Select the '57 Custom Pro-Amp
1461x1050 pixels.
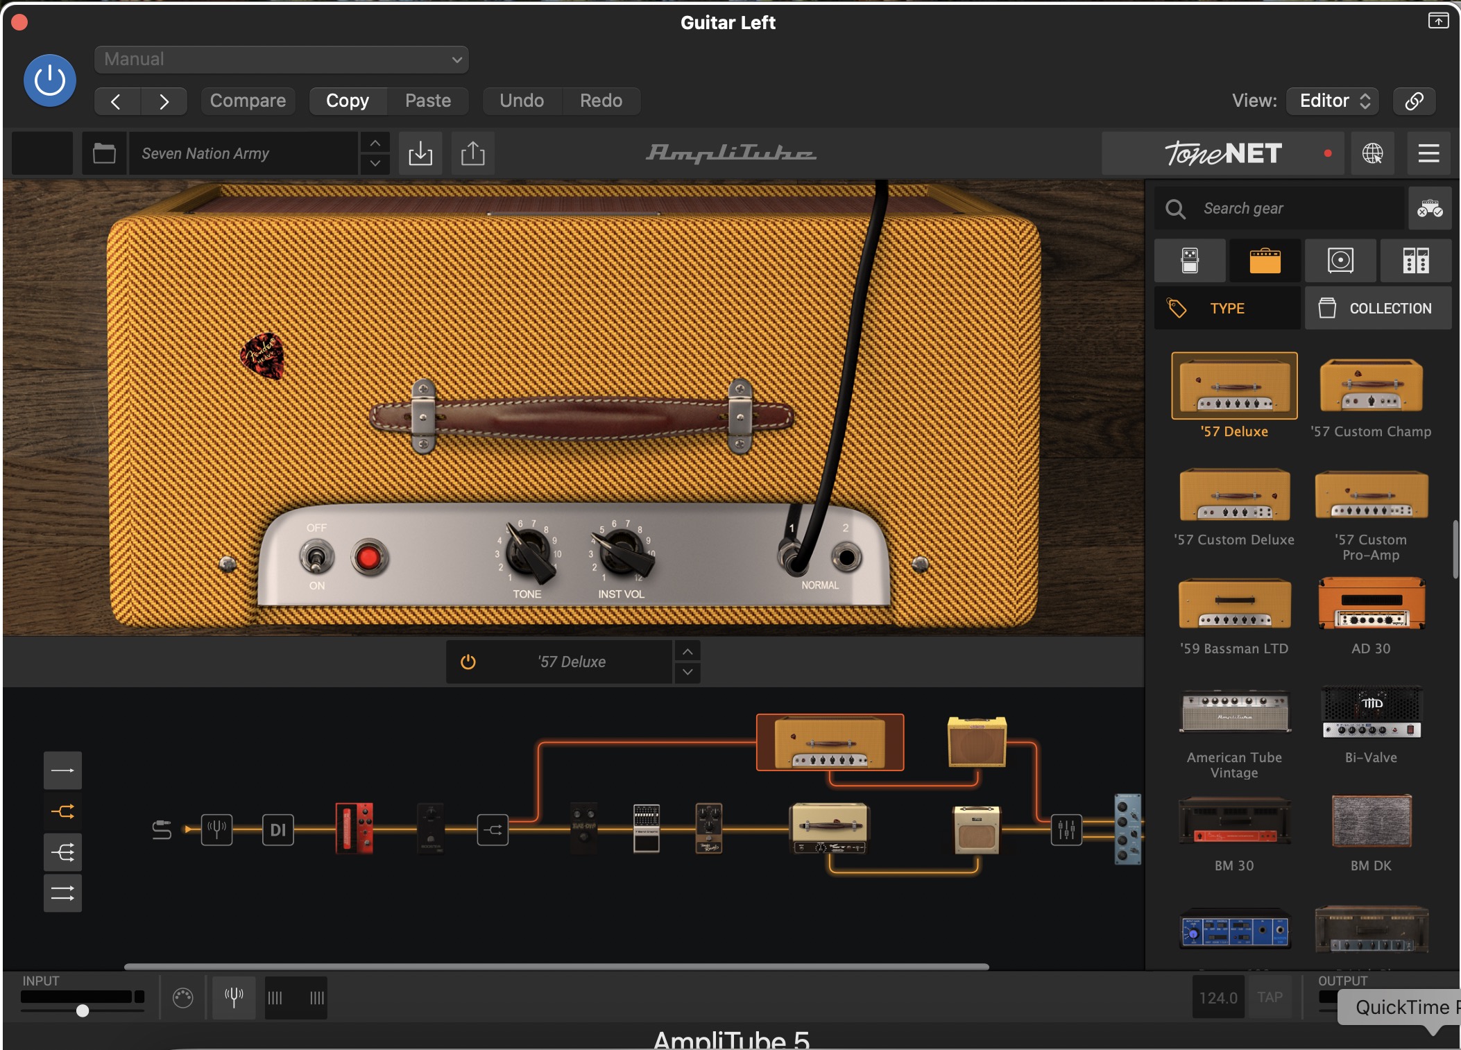pos(1371,495)
